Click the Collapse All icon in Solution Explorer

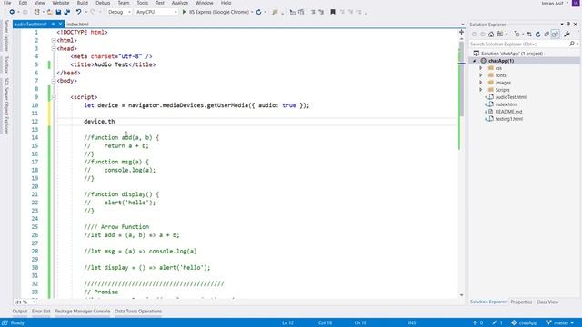tap(547, 35)
